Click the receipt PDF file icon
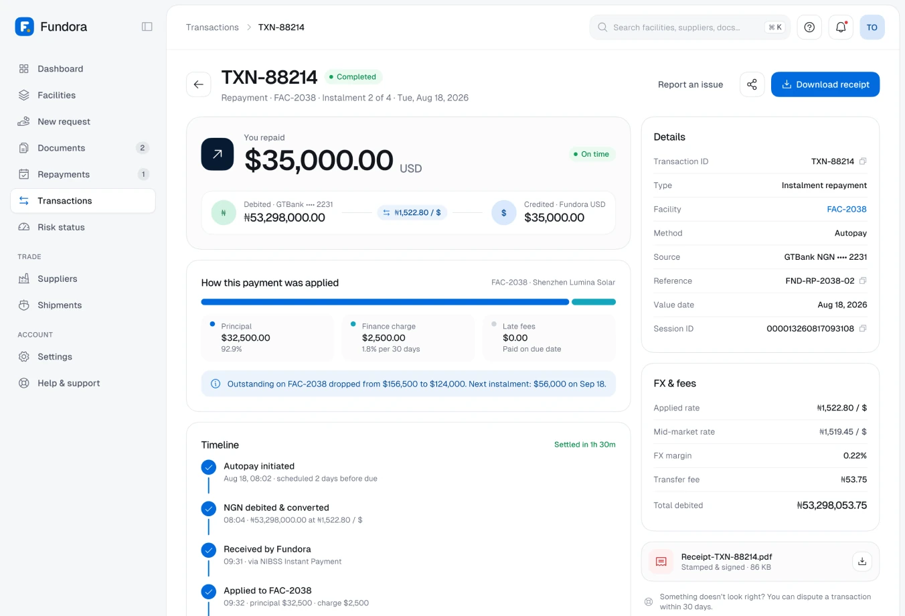This screenshot has height=616, width=905. [x=661, y=562]
